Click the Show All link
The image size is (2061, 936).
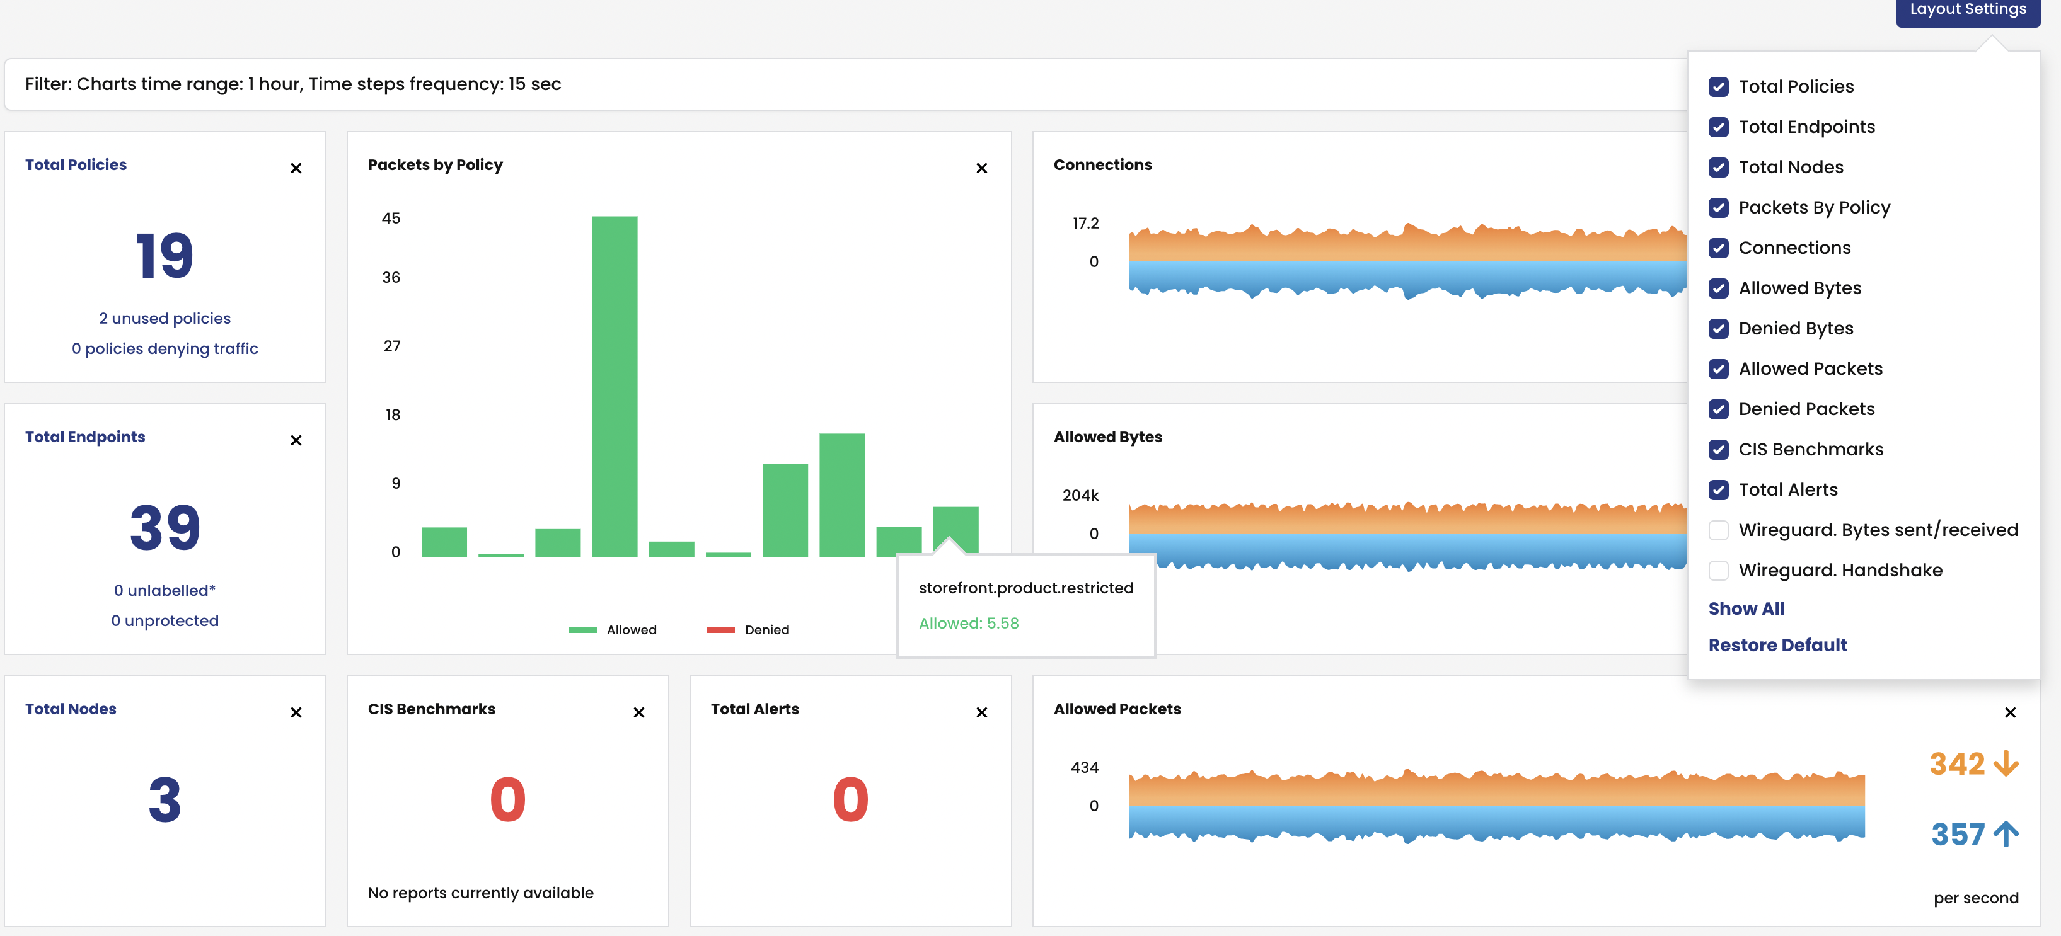[1746, 607]
